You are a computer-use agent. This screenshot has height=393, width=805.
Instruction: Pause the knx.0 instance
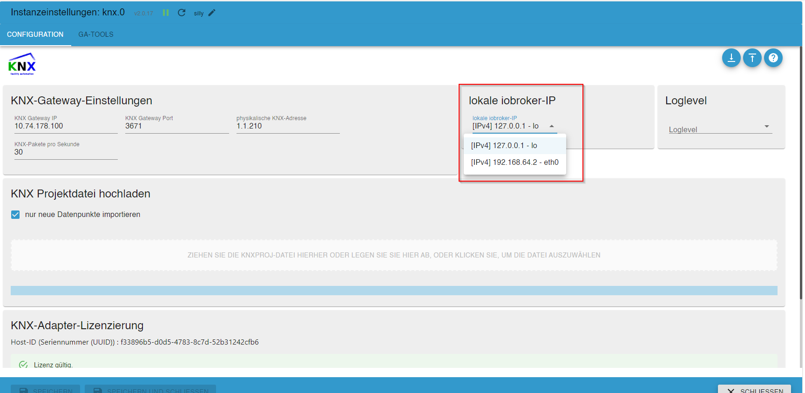tap(166, 13)
